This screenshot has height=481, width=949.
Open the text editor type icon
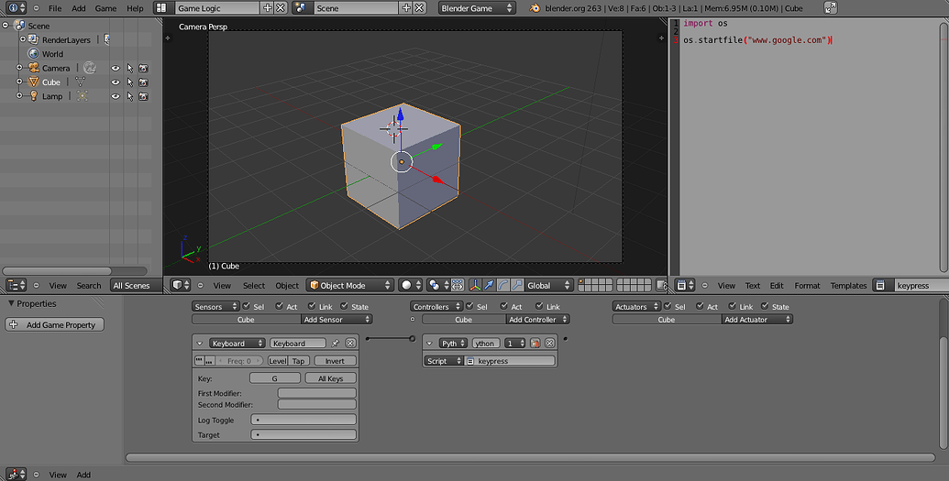pos(686,285)
